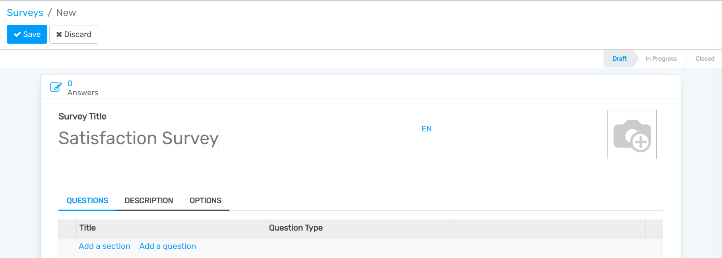This screenshot has height=258, width=722.
Task: Click the Question Type column header
Action: [296, 227]
